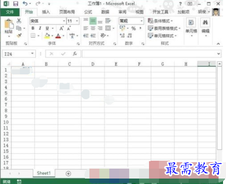The height and width of the screenshot is (184, 226).
Task: Click the Select All corner triangle
Action: 8,64
